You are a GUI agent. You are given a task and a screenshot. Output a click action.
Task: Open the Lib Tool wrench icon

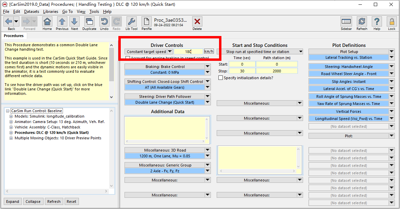tap(131, 21)
